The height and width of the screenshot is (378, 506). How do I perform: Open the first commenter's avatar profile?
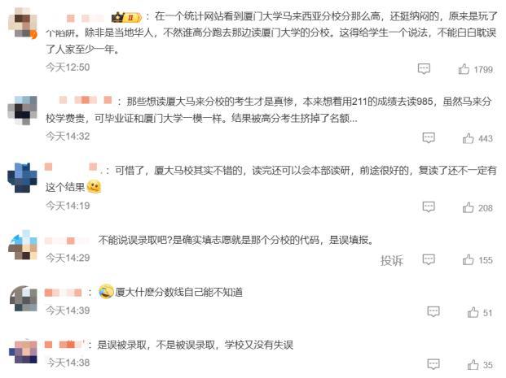tap(23, 22)
